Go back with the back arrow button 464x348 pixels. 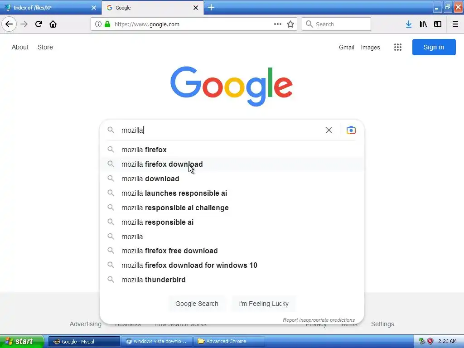click(9, 24)
